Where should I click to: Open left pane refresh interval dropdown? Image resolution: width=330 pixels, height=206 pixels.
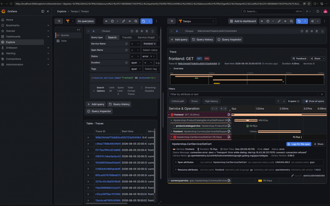tap(150, 21)
